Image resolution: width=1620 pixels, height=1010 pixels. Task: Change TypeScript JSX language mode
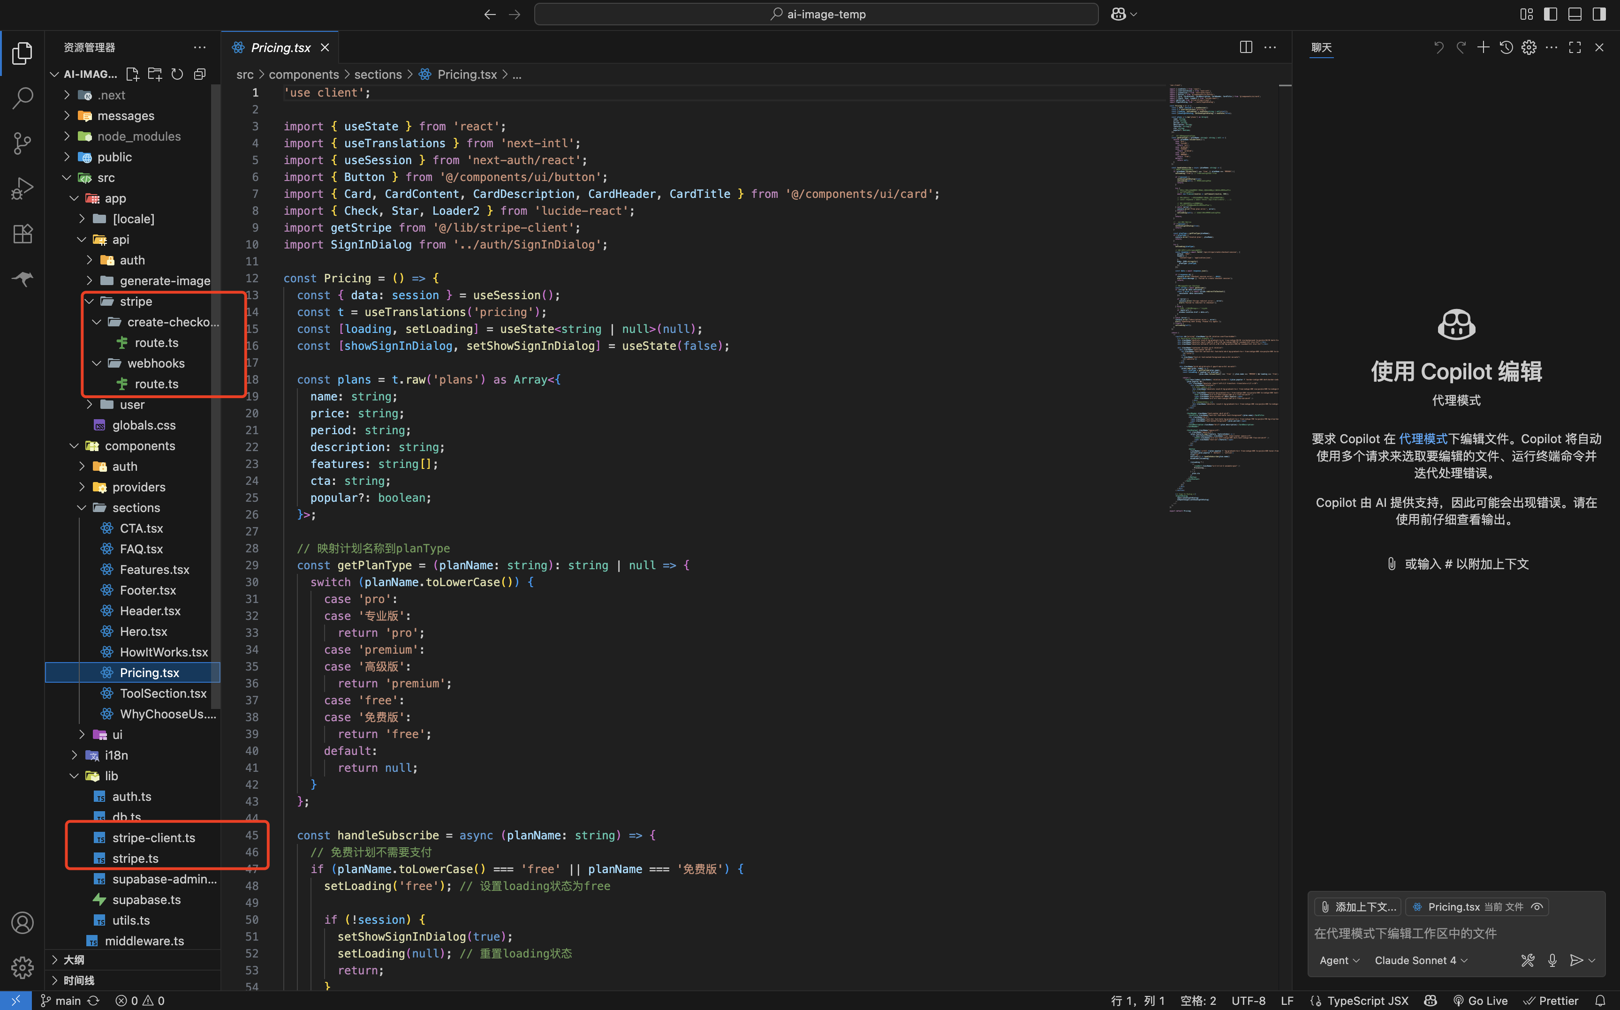(1368, 1001)
